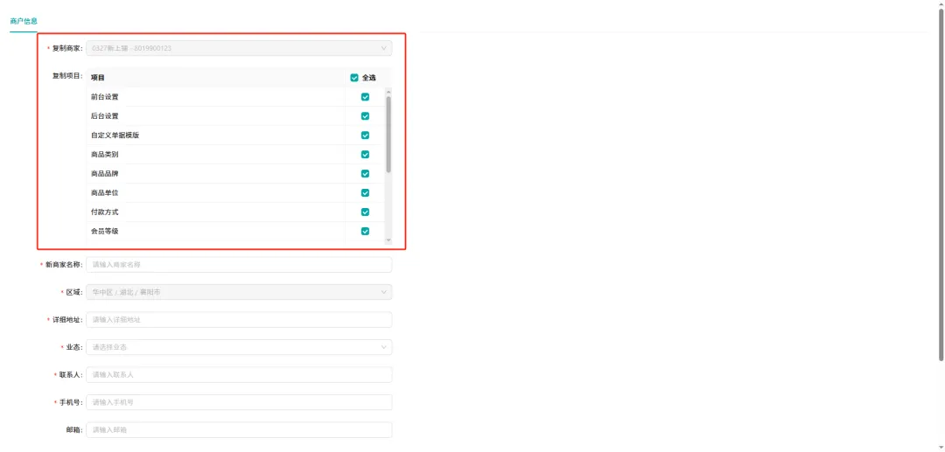
Task: Toggle the 会员等级 checkbox
Action: click(365, 232)
